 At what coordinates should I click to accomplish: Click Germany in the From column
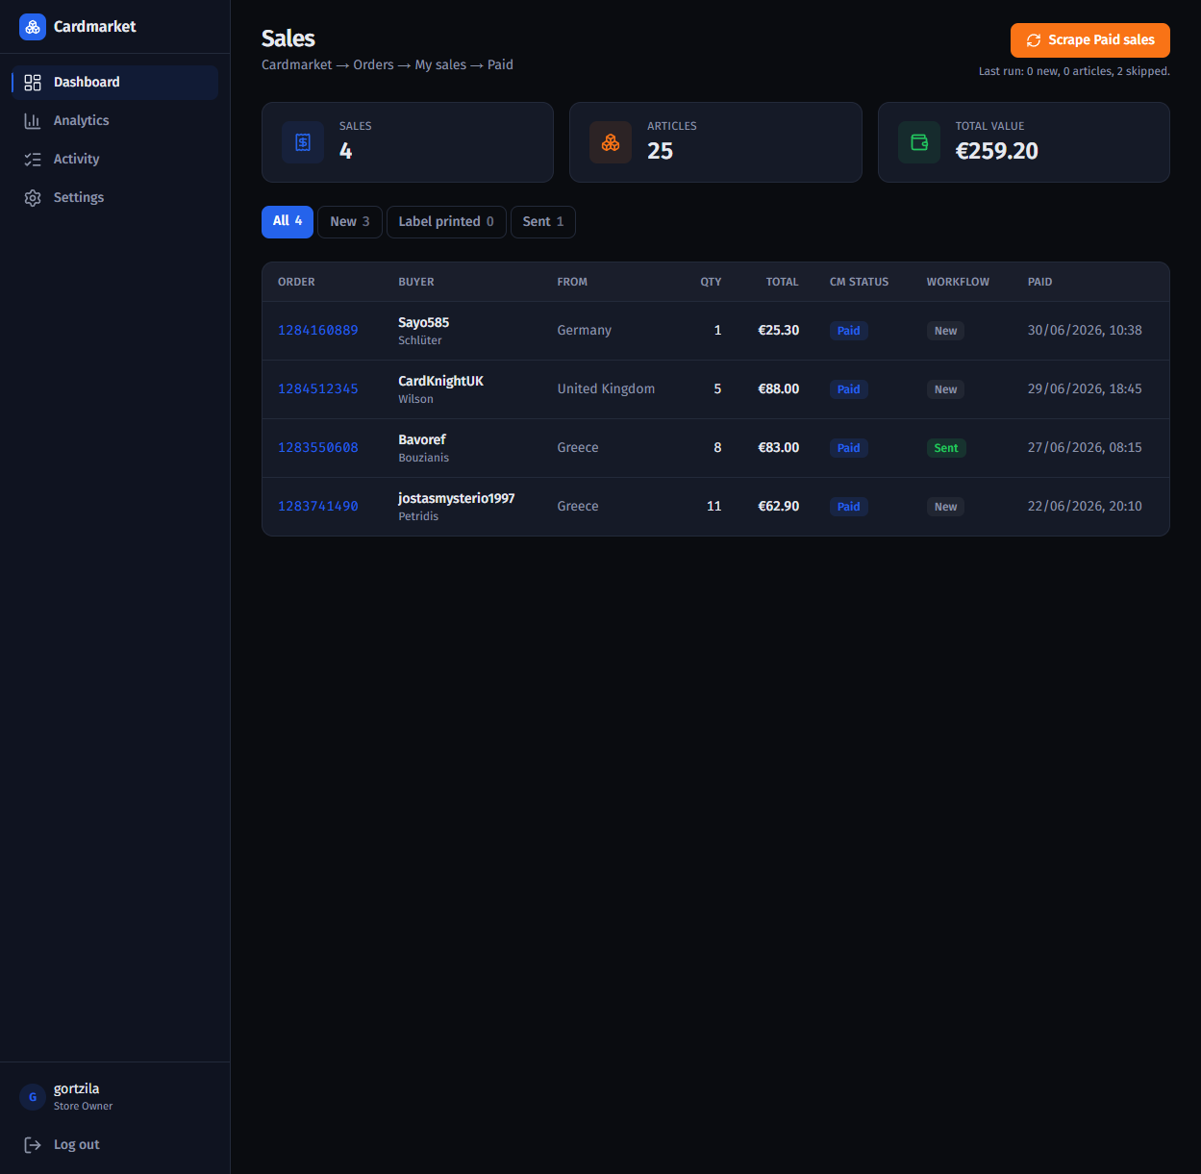pyautogui.click(x=585, y=331)
